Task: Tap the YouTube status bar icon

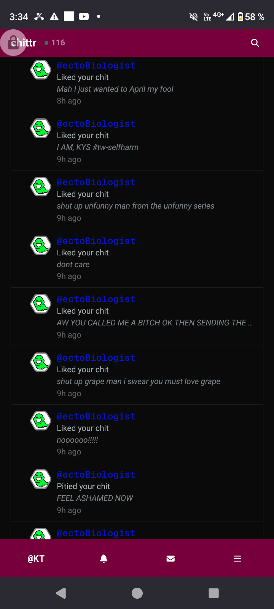Action: coord(84,16)
